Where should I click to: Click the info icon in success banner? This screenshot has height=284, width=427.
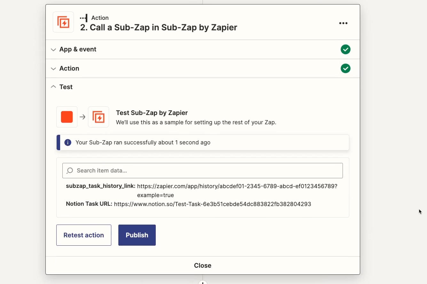(68, 142)
